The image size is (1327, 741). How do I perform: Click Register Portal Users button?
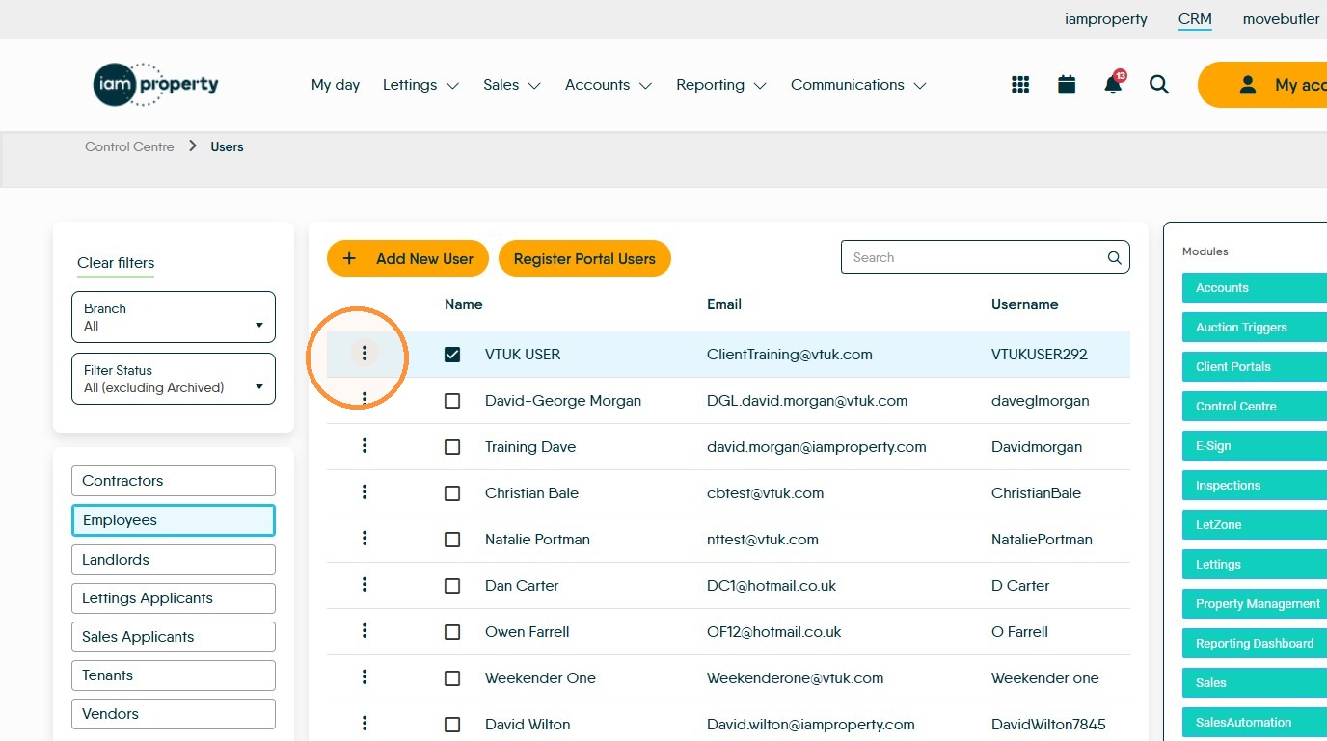pyautogui.click(x=584, y=258)
